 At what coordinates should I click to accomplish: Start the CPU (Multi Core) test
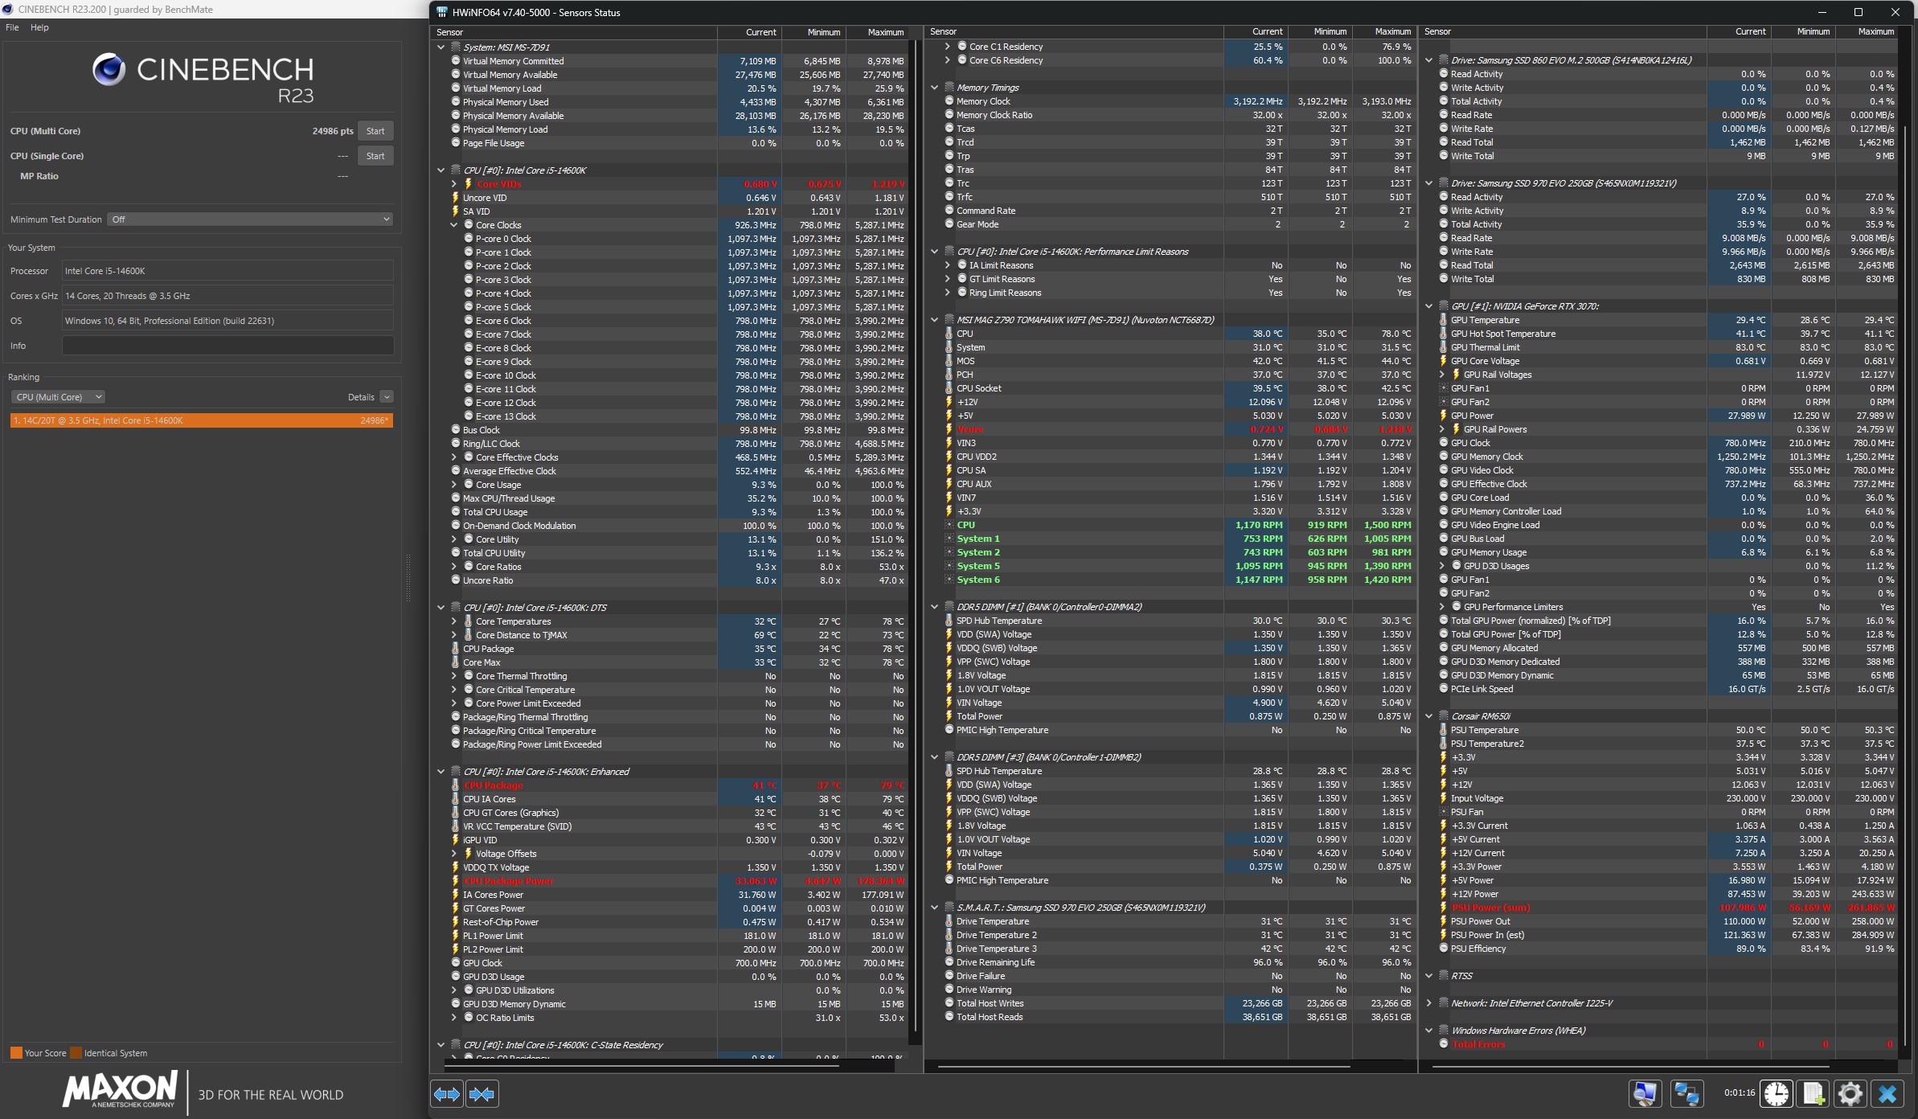coord(375,131)
